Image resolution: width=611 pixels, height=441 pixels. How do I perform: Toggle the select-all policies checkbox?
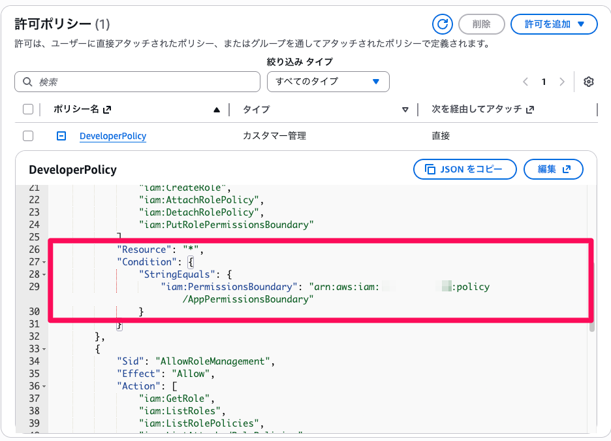28,110
